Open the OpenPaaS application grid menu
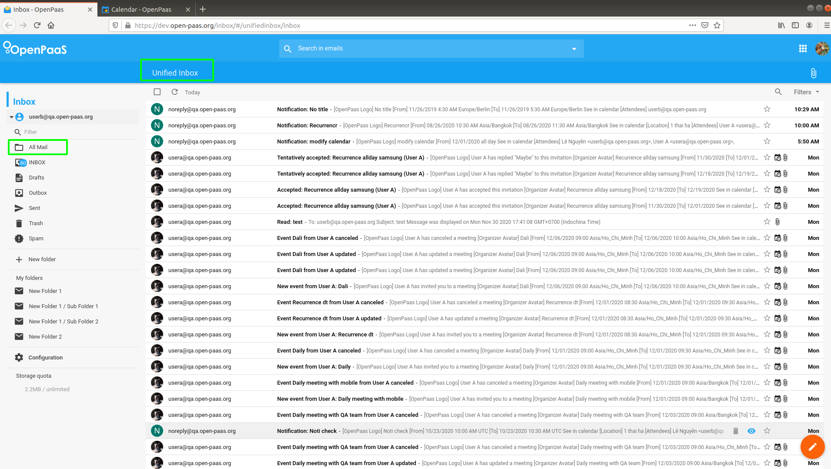 pos(803,48)
